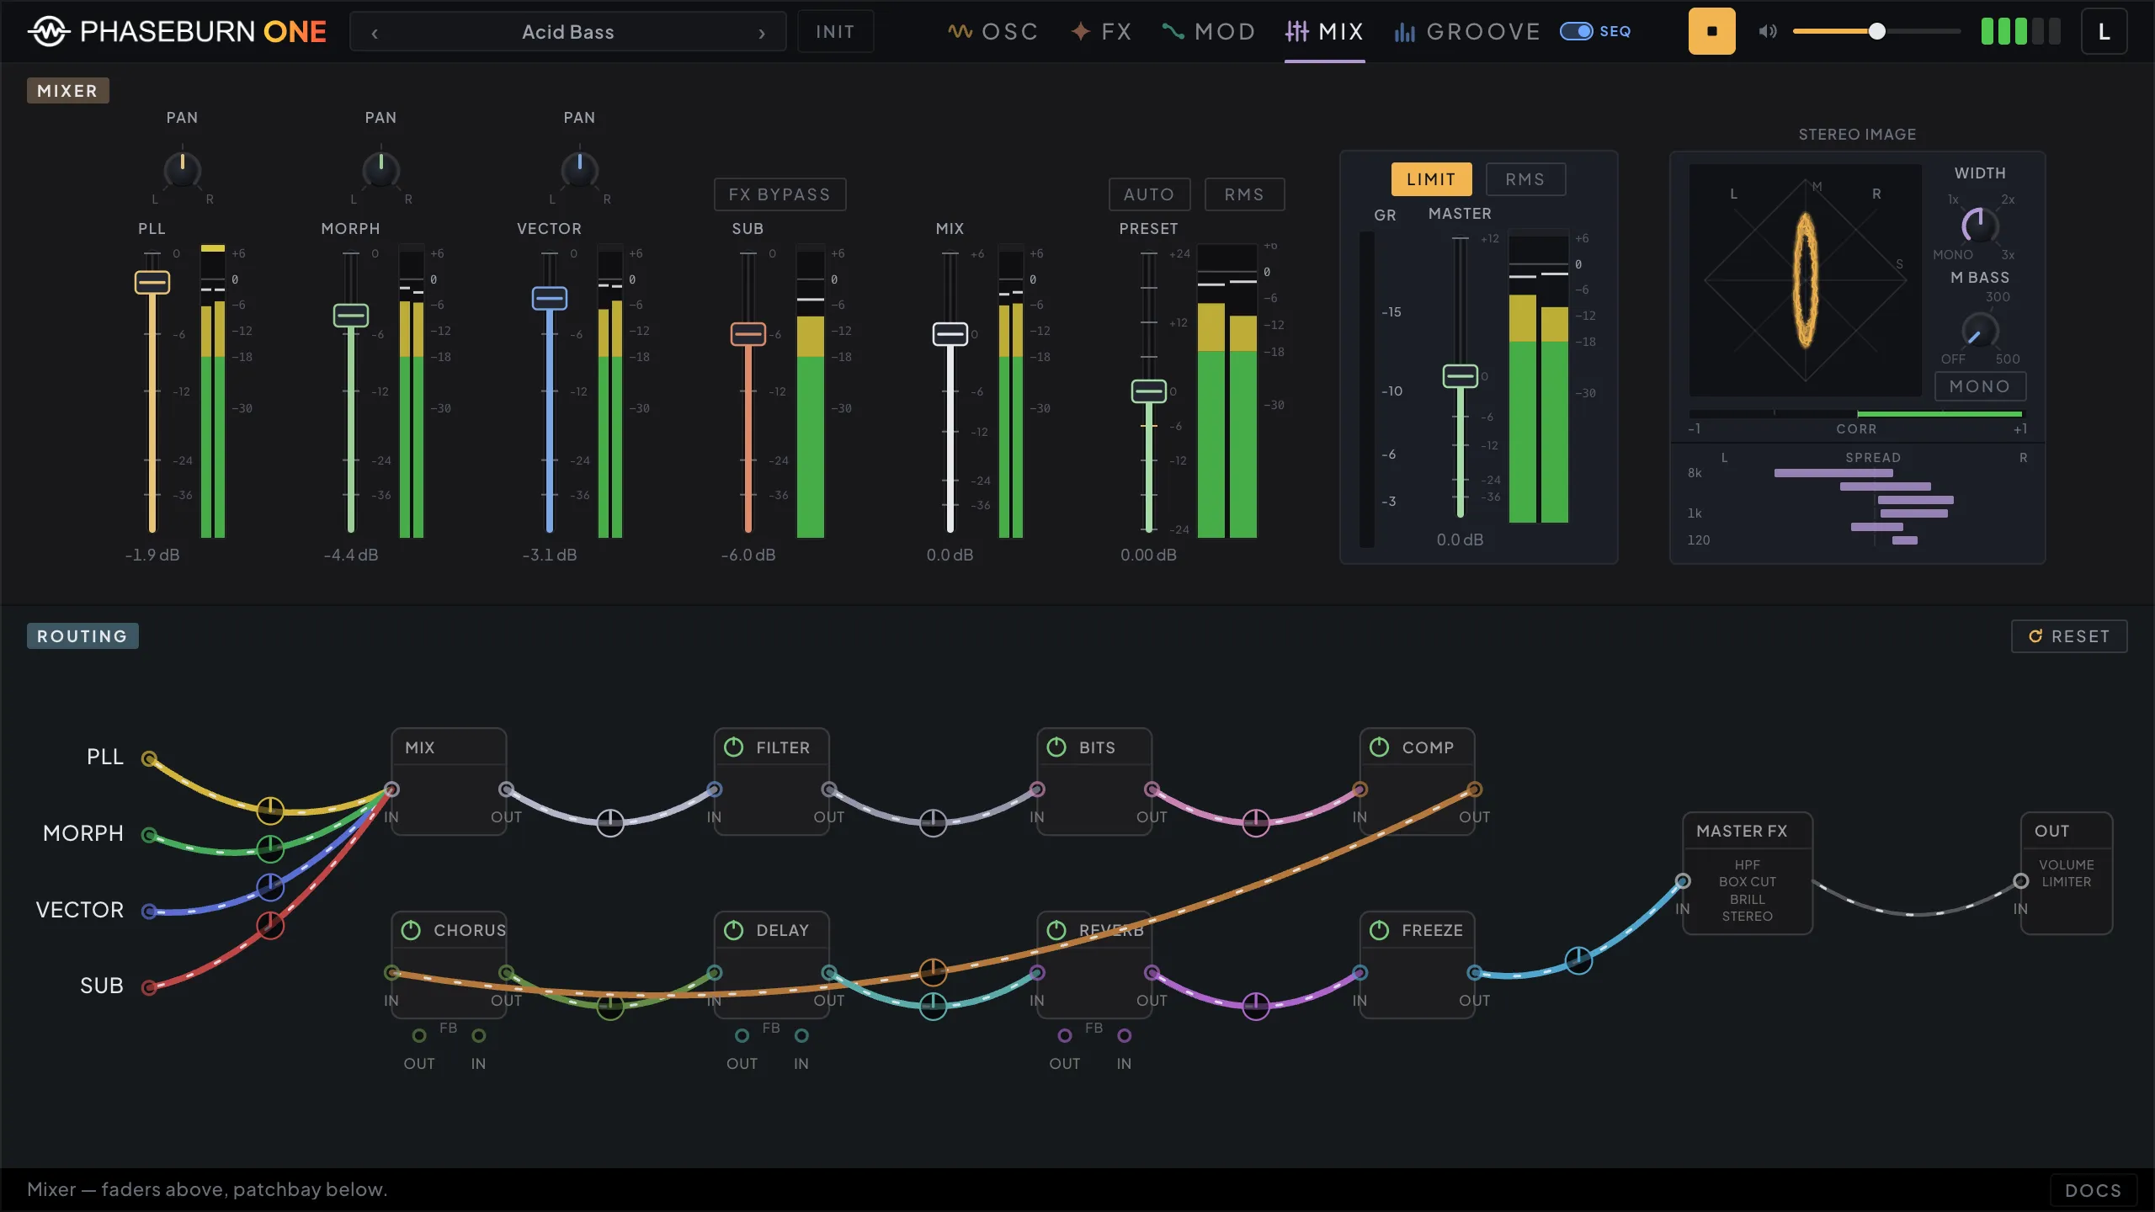
Task: Click the MASTER fader handle
Action: [x=1461, y=376]
